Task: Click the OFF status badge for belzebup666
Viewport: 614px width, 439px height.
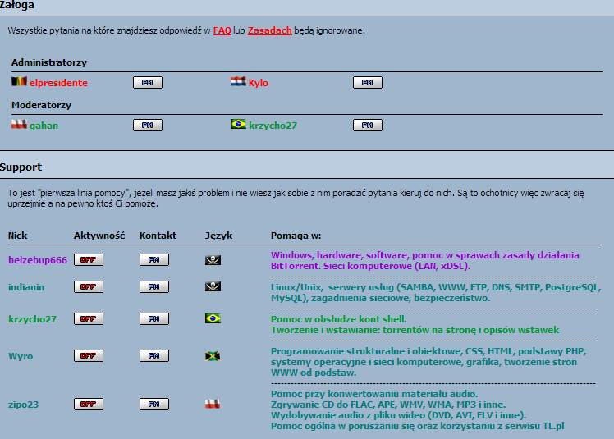Action: (89, 259)
